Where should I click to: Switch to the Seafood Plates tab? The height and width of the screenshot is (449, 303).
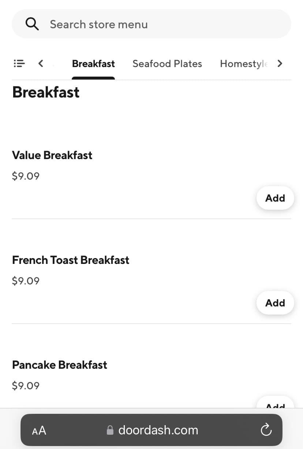pyautogui.click(x=167, y=64)
